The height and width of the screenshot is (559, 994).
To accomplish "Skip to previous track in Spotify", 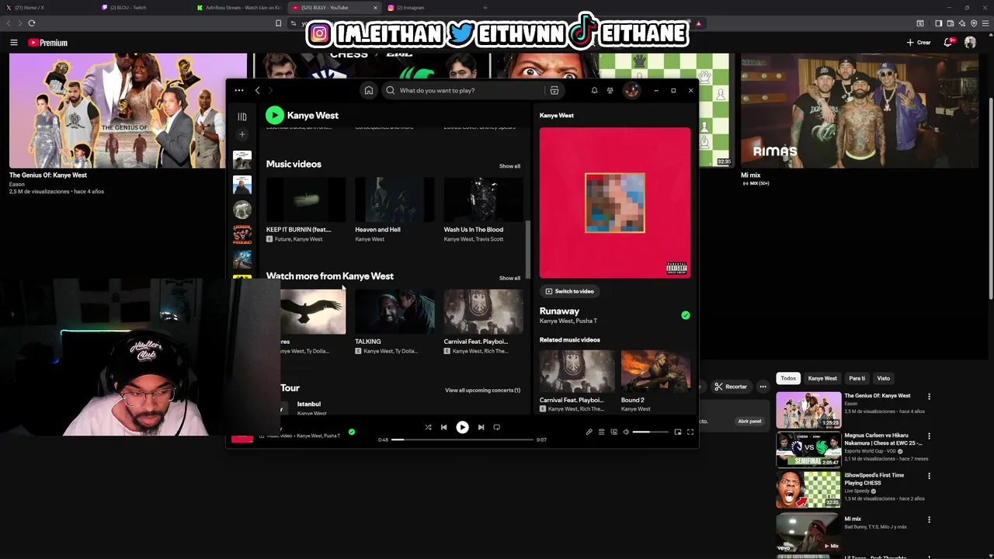I will pos(444,427).
